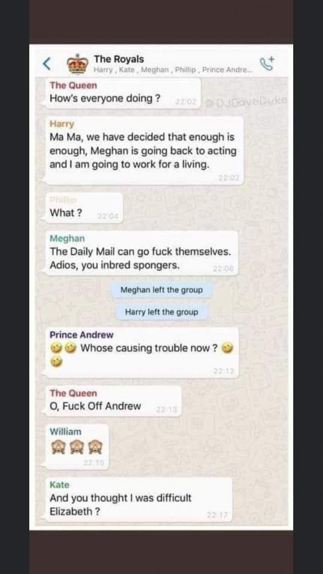Select The Queen's reply to Andrew
Image resolution: width=323 pixels, height=574 pixels.
point(113,401)
